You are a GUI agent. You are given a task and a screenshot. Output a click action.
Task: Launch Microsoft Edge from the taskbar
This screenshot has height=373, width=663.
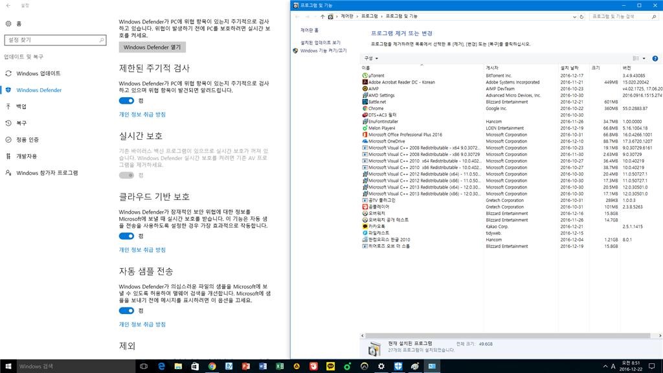[x=161, y=367]
